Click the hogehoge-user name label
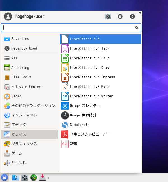Screen dimensions: 168x182 tap(30, 17)
